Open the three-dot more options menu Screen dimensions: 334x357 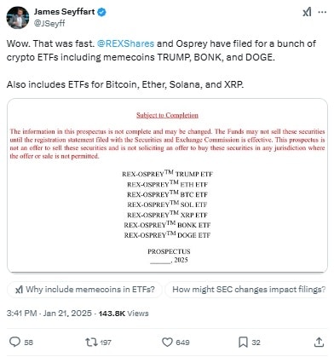[322, 12]
